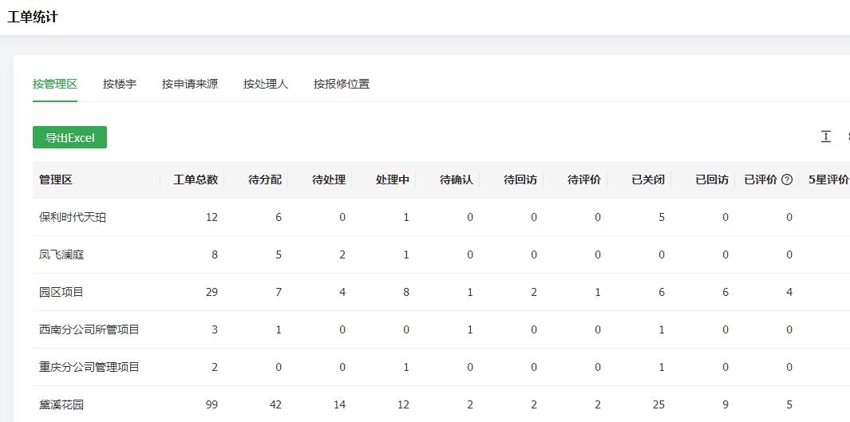
Task: Switch to the 按楼宇 tab
Action: [x=120, y=84]
